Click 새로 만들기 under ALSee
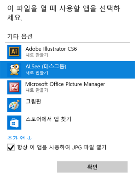The image size is (135, 180). click(37, 73)
